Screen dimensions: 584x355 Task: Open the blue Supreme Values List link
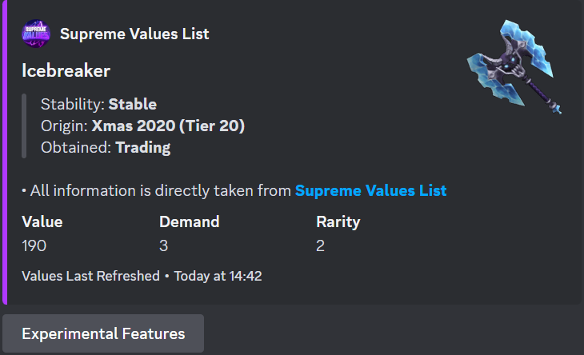[370, 190]
